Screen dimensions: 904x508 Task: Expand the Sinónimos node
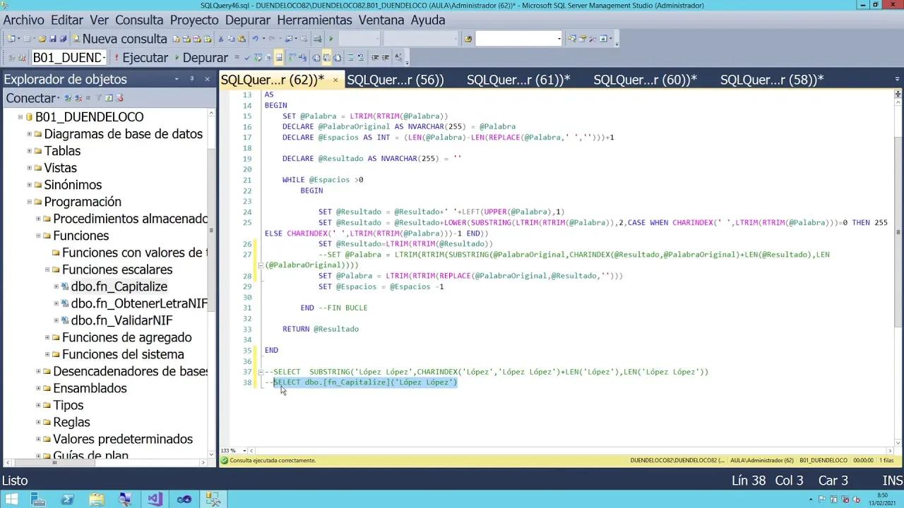click(x=30, y=185)
